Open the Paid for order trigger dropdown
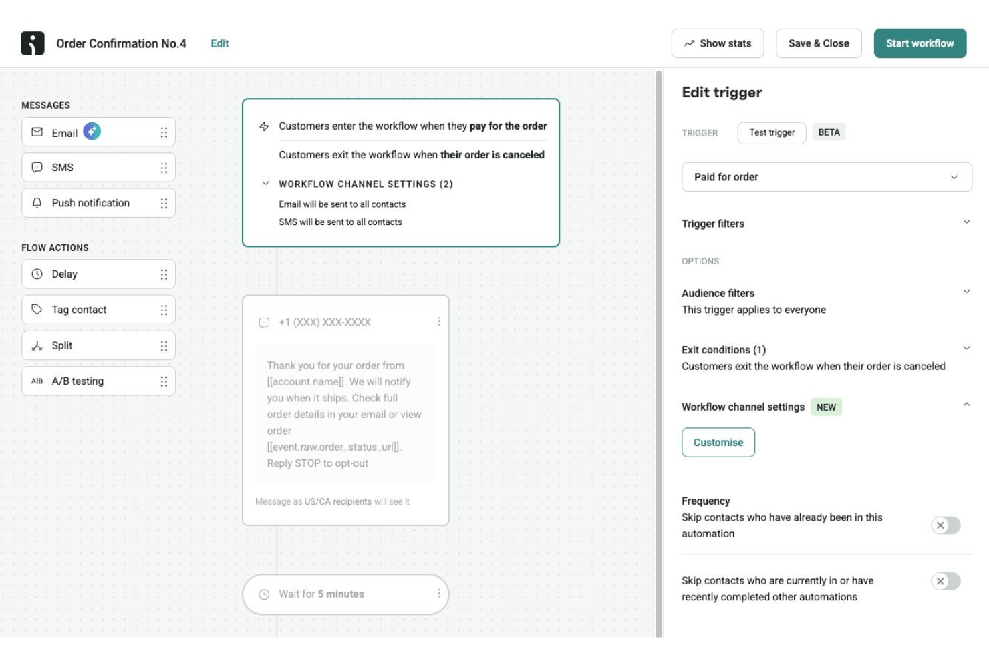This screenshot has width=989, height=659. 827,177
